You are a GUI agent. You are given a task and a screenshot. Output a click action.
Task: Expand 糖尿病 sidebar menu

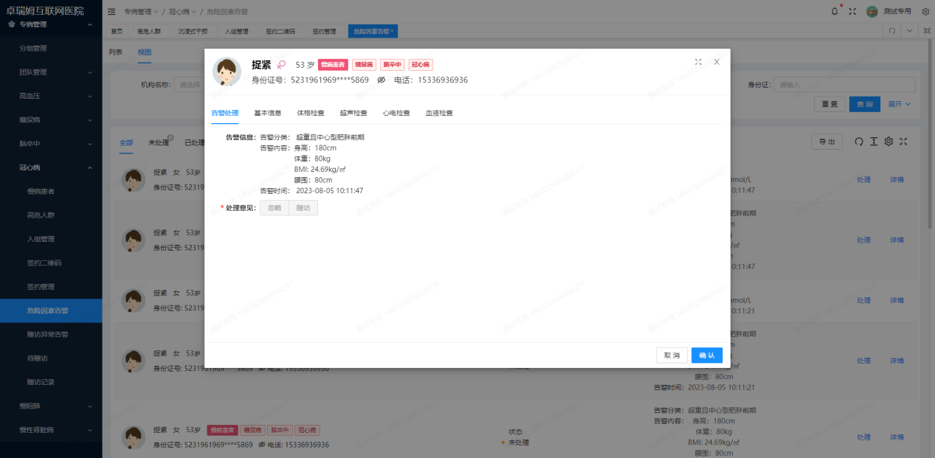(x=51, y=119)
